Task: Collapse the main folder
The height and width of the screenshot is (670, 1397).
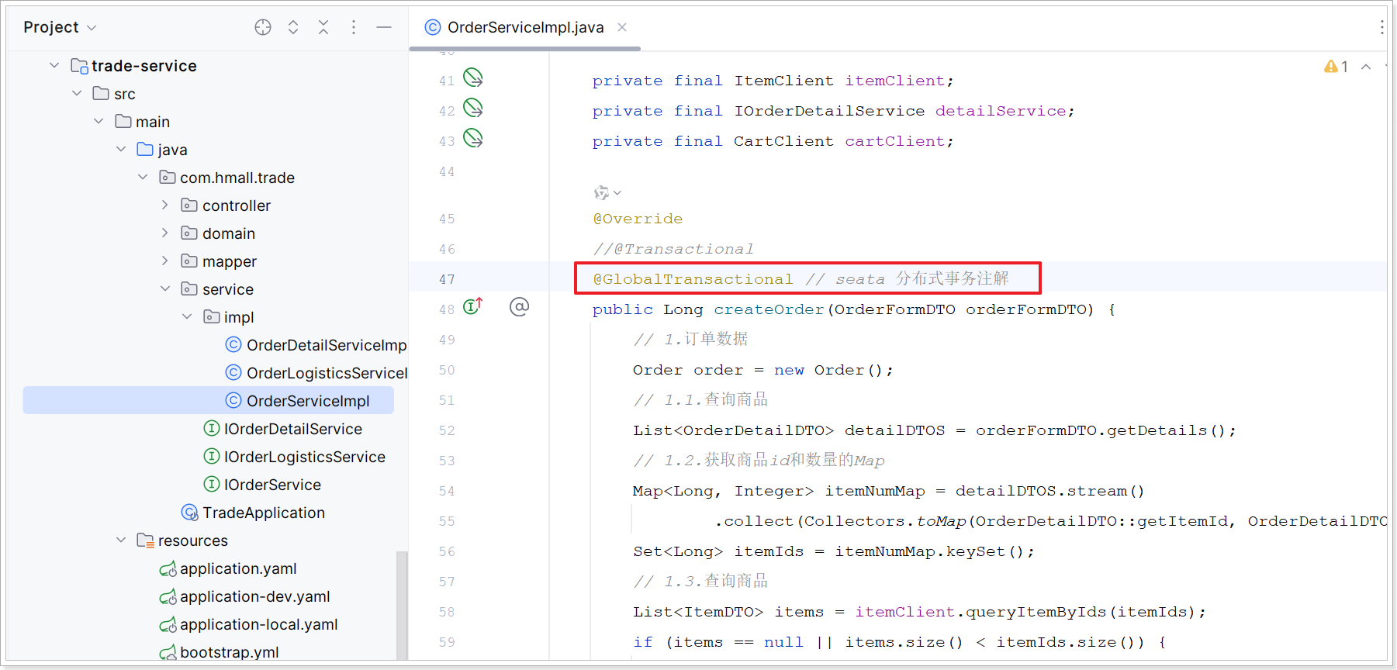Action: click(99, 122)
